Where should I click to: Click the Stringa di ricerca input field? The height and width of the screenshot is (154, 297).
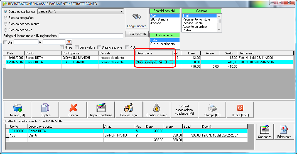[91, 36]
